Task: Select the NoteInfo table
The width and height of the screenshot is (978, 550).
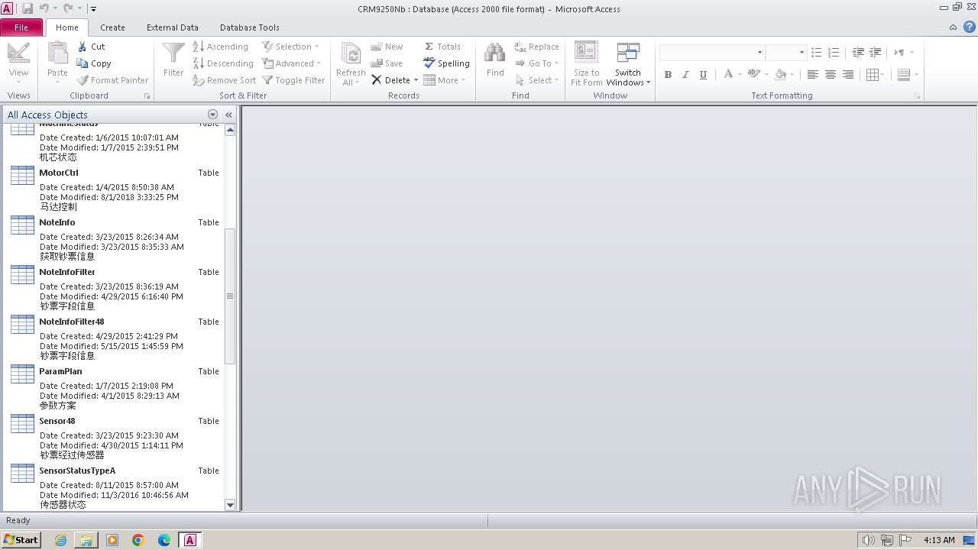Action: (115, 238)
